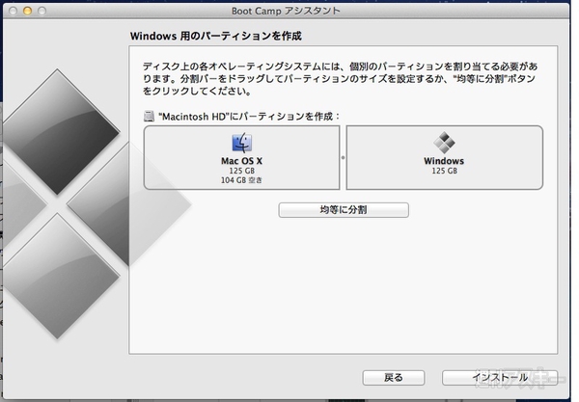Click the Mac OS X partition 125 GB text
The height and width of the screenshot is (402, 579).
(242, 171)
